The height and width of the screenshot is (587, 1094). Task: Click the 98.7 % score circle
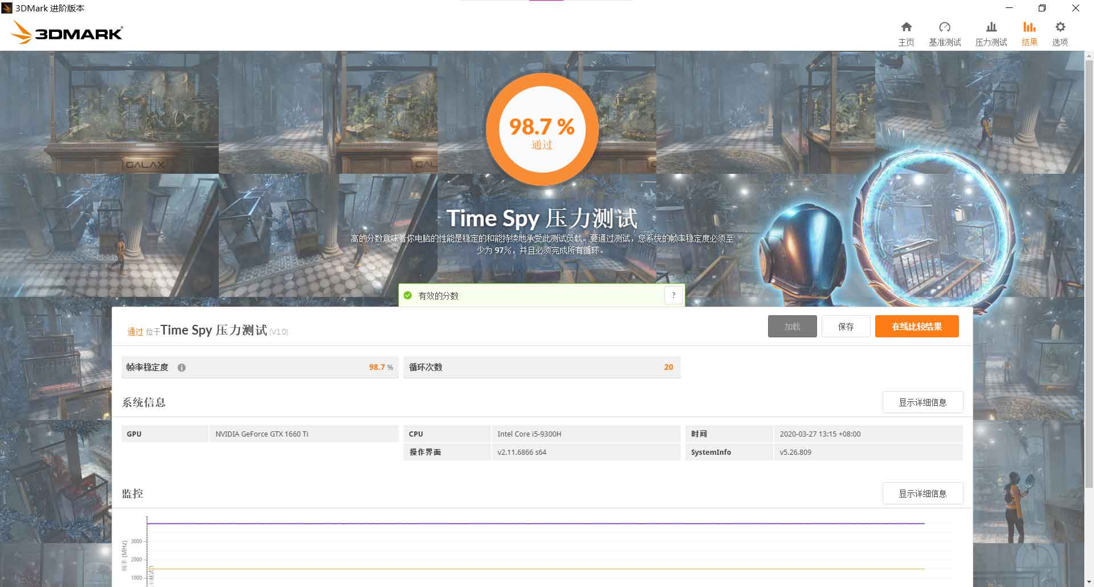542,129
